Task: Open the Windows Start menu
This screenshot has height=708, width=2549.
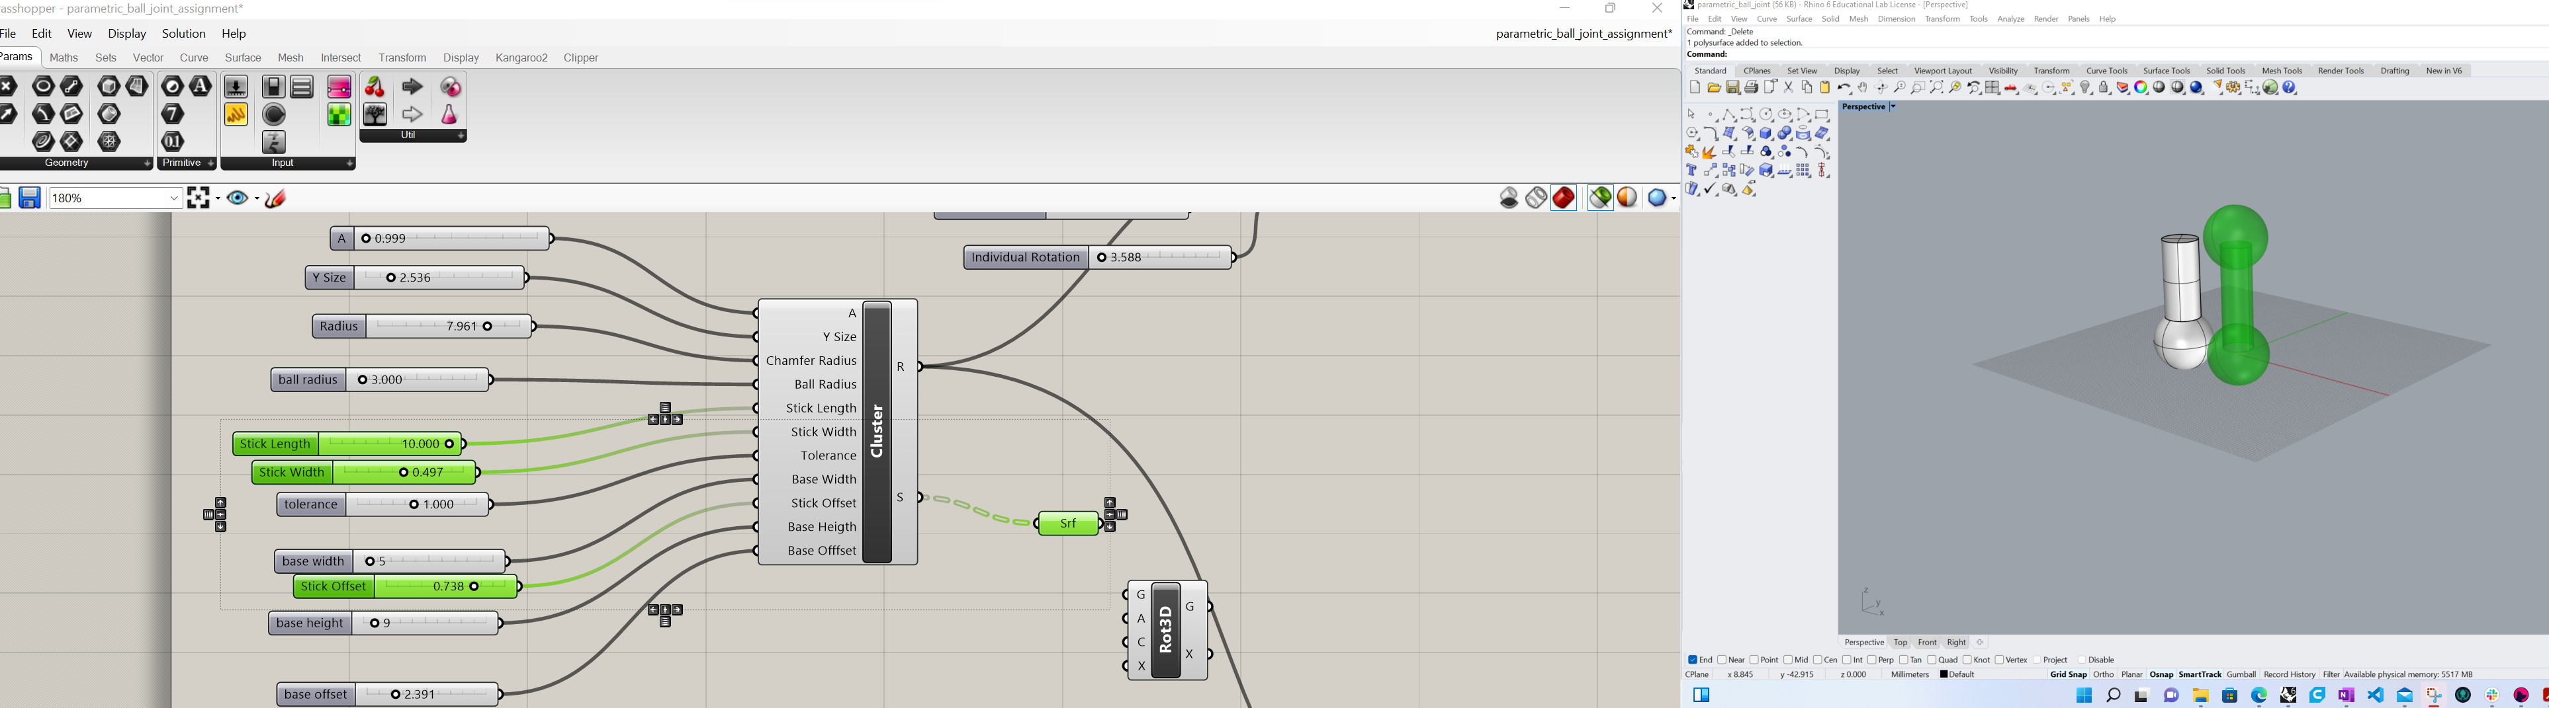Action: coord(2084,695)
